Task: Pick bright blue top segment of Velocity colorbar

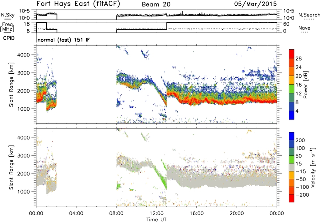Action: (292, 136)
